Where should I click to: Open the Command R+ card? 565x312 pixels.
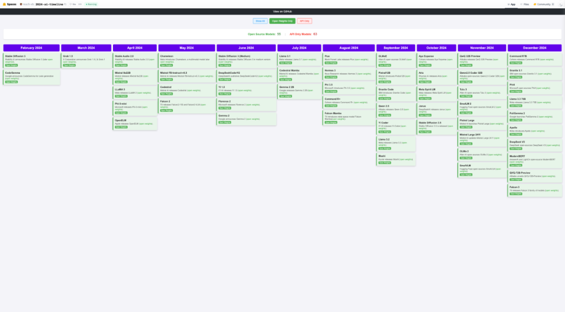coord(349,102)
